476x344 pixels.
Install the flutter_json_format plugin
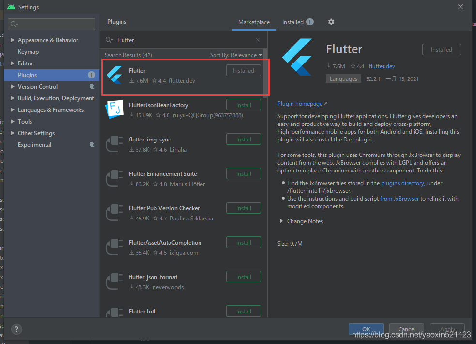click(x=244, y=277)
